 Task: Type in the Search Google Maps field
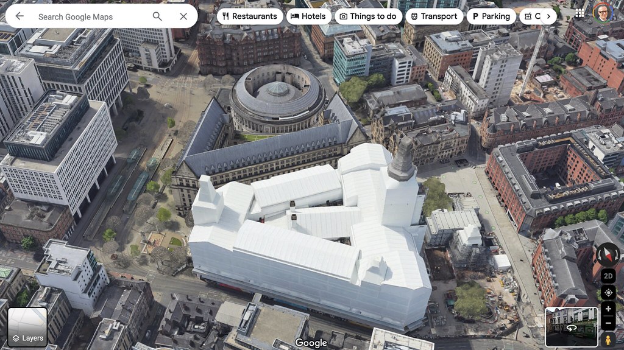[91, 16]
